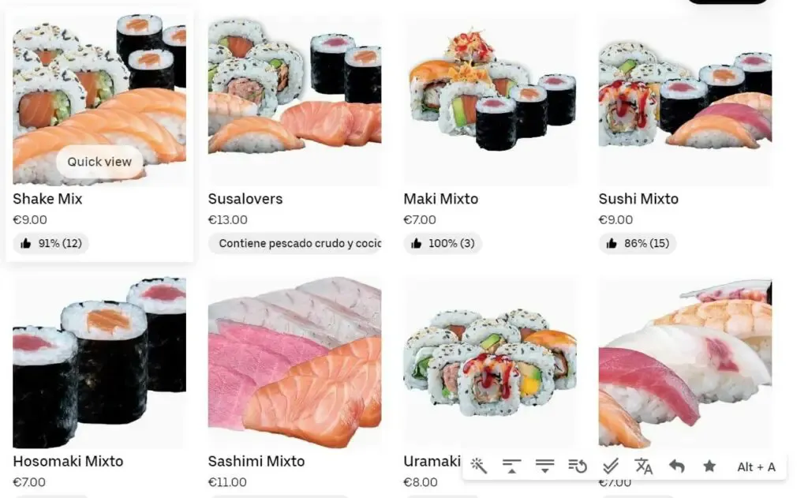Viewport: 808px width, 498px height.
Task: Click the Susalovers sushi image
Action: (295, 100)
